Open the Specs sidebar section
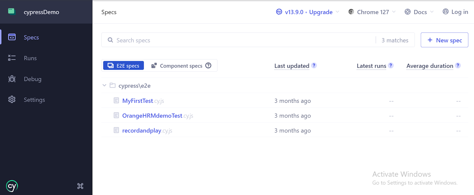Viewport: 474px width, 195px height. [46, 37]
